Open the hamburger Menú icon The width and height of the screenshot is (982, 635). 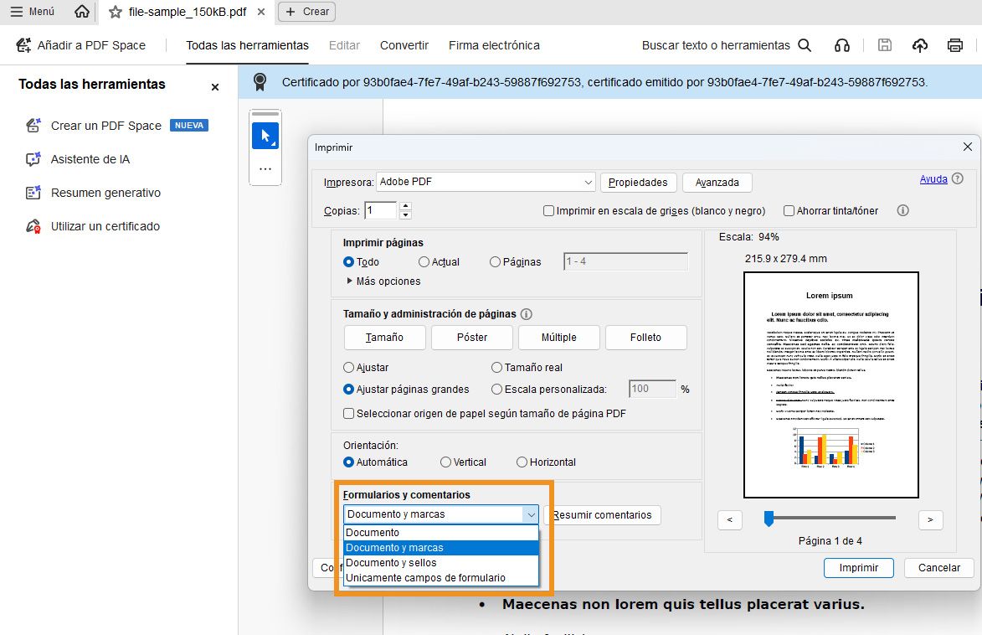pyautogui.click(x=16, y=12)
